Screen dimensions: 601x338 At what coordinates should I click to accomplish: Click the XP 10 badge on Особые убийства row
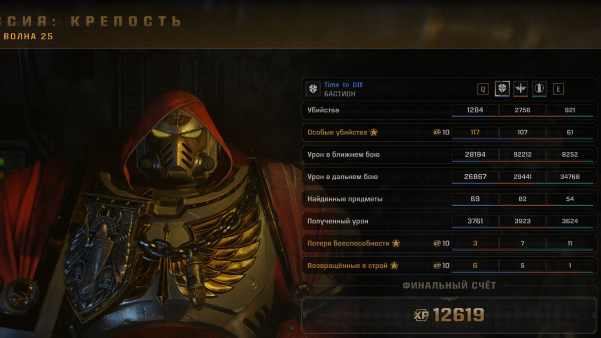pos(441,132)
